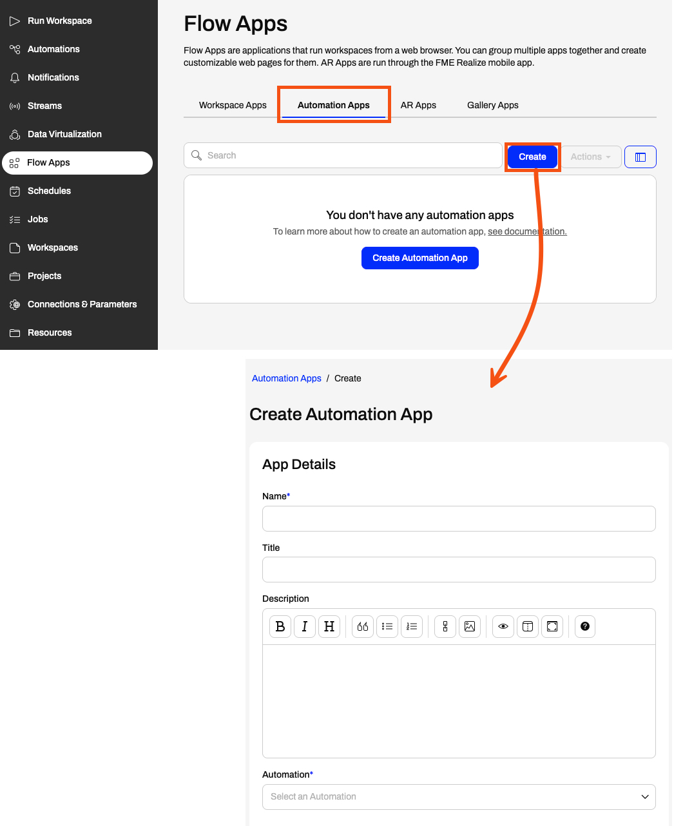Viewport: 674px width, 826px height.
Task: Click the Connections & Parameters globe icon
Action: pyautogui.click(x=15, y=304)
